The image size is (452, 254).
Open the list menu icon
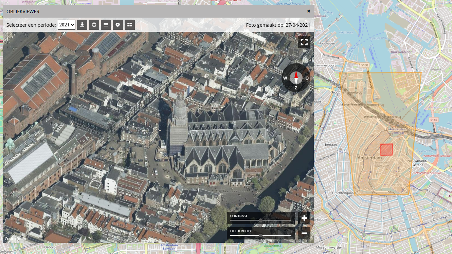pyautogui.click(x=106, y=25)
